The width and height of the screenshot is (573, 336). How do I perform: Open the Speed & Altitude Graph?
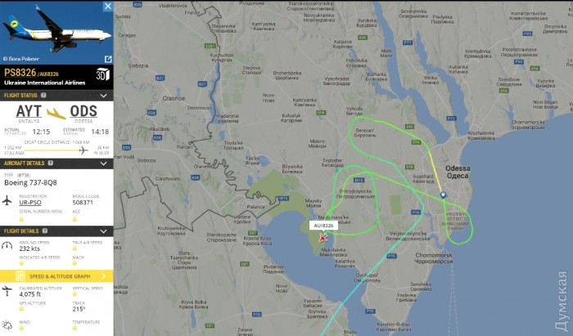tap(56, 276)
